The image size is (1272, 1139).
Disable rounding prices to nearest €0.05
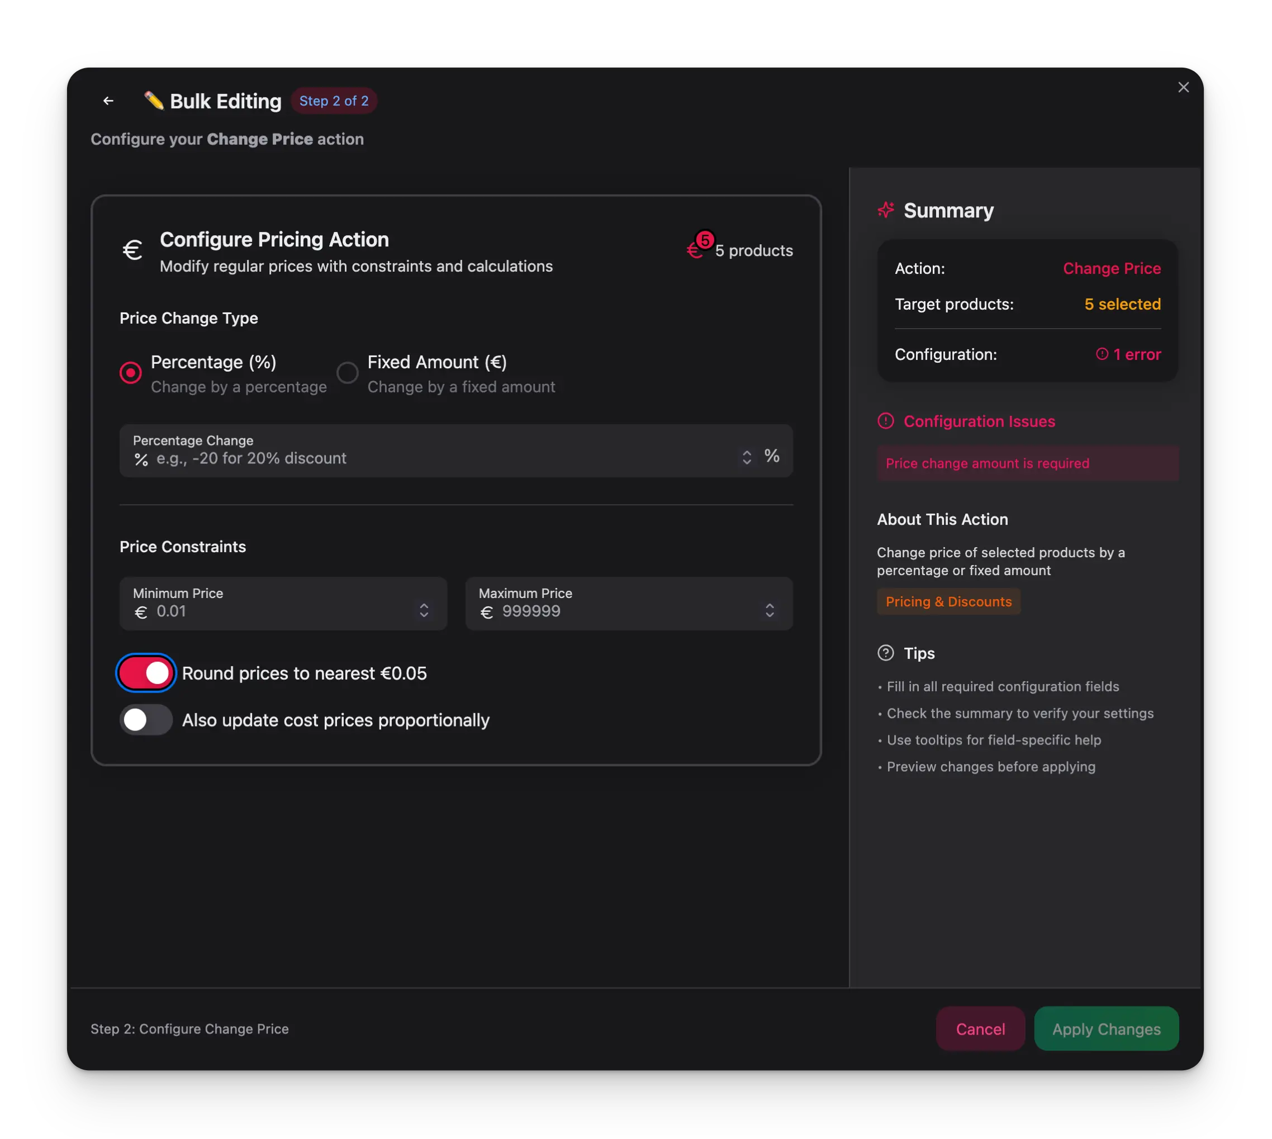(145, 673)
